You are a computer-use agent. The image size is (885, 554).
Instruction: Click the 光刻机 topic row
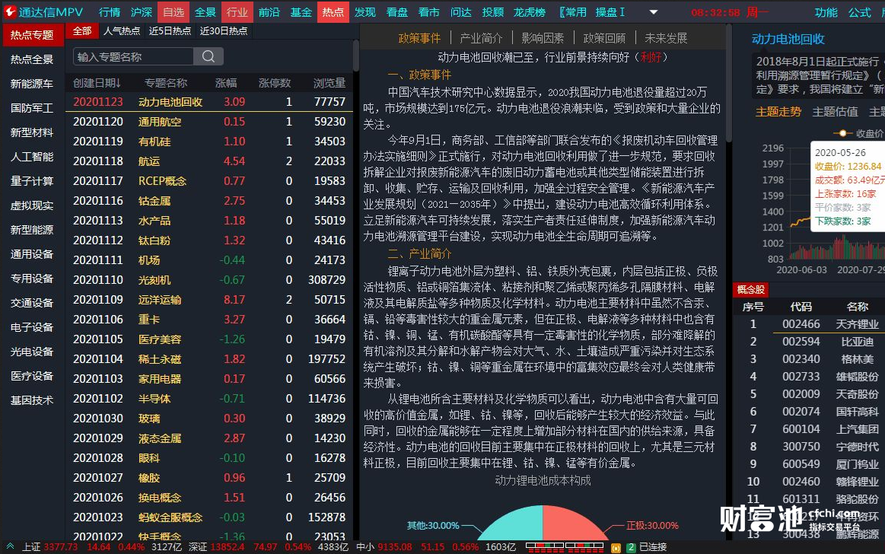[x=209, y=280]
